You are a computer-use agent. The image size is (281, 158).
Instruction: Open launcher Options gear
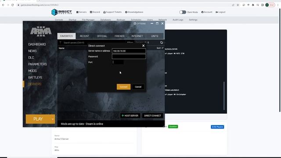[x=140, y=23]
